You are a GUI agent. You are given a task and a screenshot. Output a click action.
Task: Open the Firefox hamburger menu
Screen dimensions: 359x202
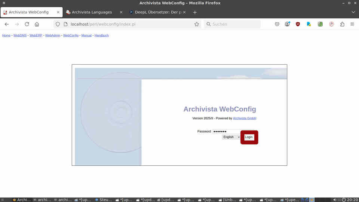[x=352, y=24]
